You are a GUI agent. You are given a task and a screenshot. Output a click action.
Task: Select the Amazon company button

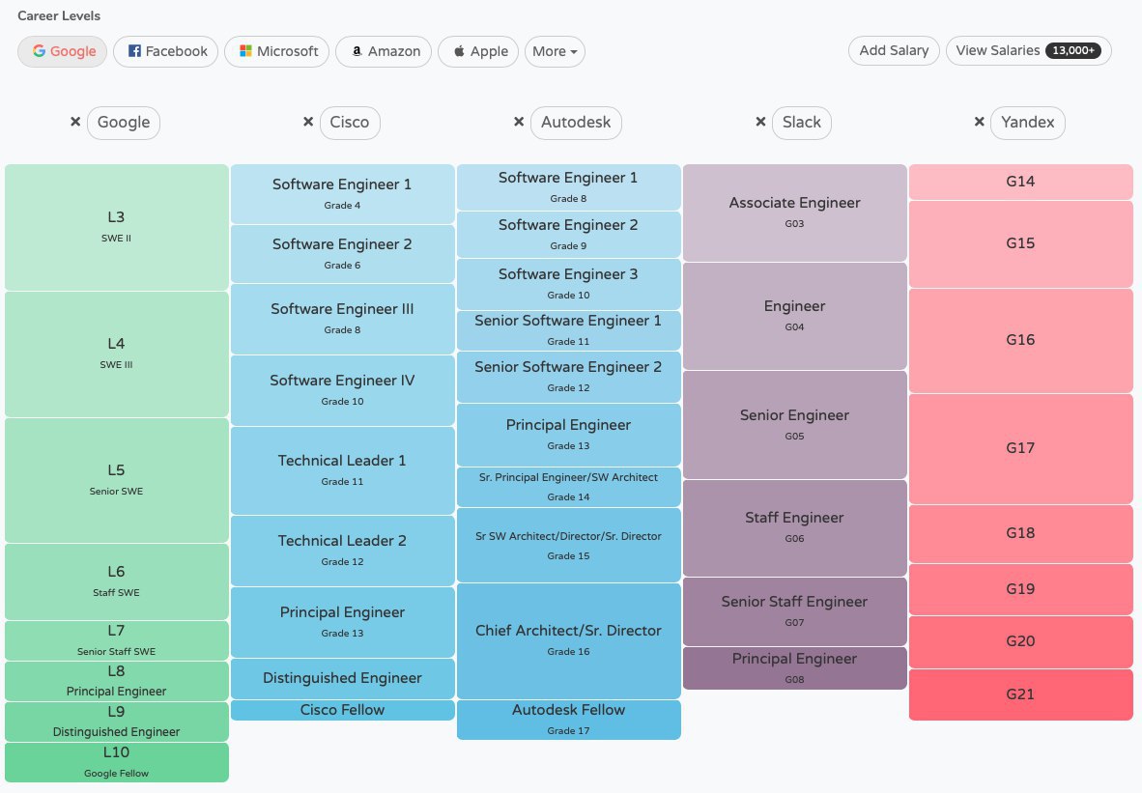click(384, 51)
